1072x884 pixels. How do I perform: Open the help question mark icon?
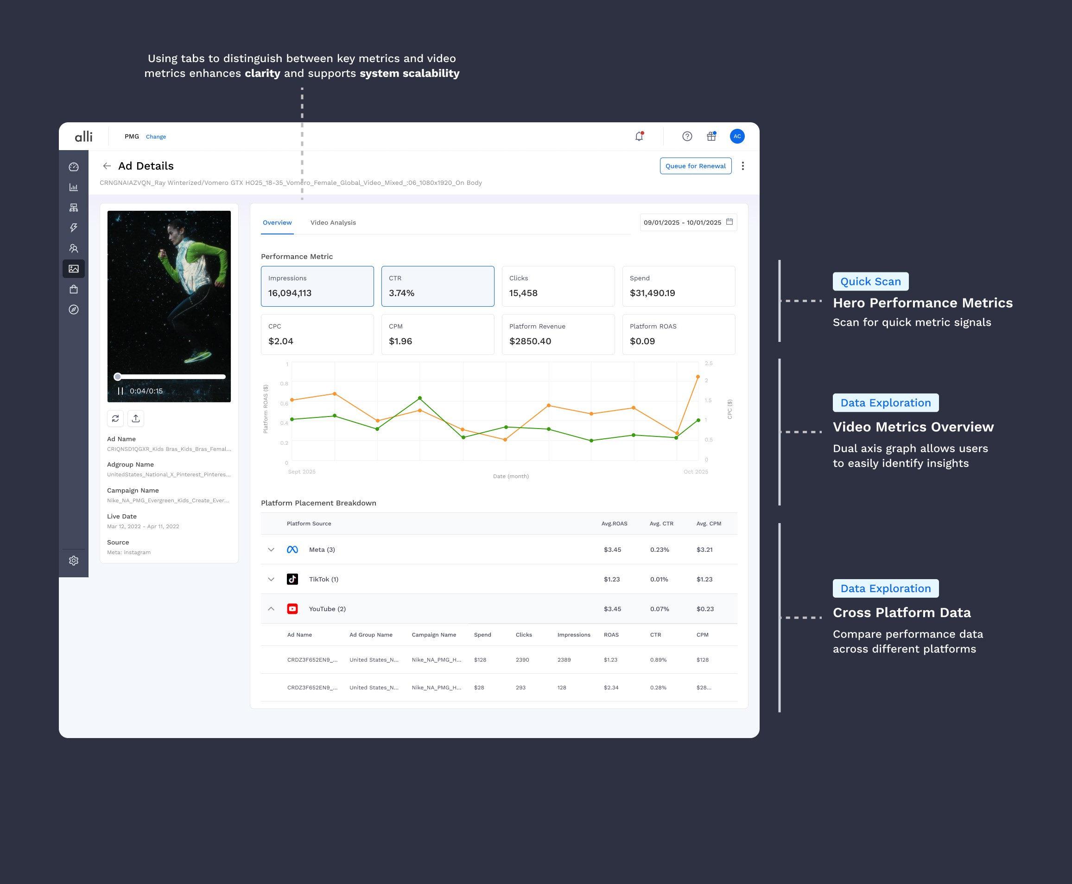[687, 137]
